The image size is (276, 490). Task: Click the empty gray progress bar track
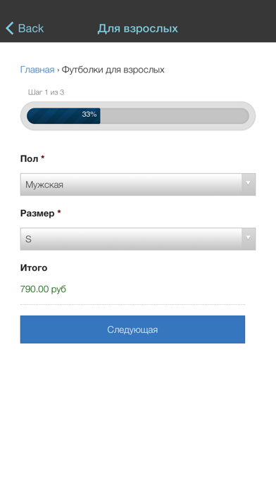(175, 116)
